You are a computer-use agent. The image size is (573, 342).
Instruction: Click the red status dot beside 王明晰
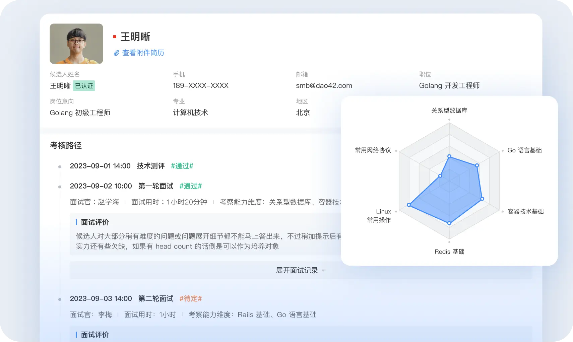(x=115, y=37)
